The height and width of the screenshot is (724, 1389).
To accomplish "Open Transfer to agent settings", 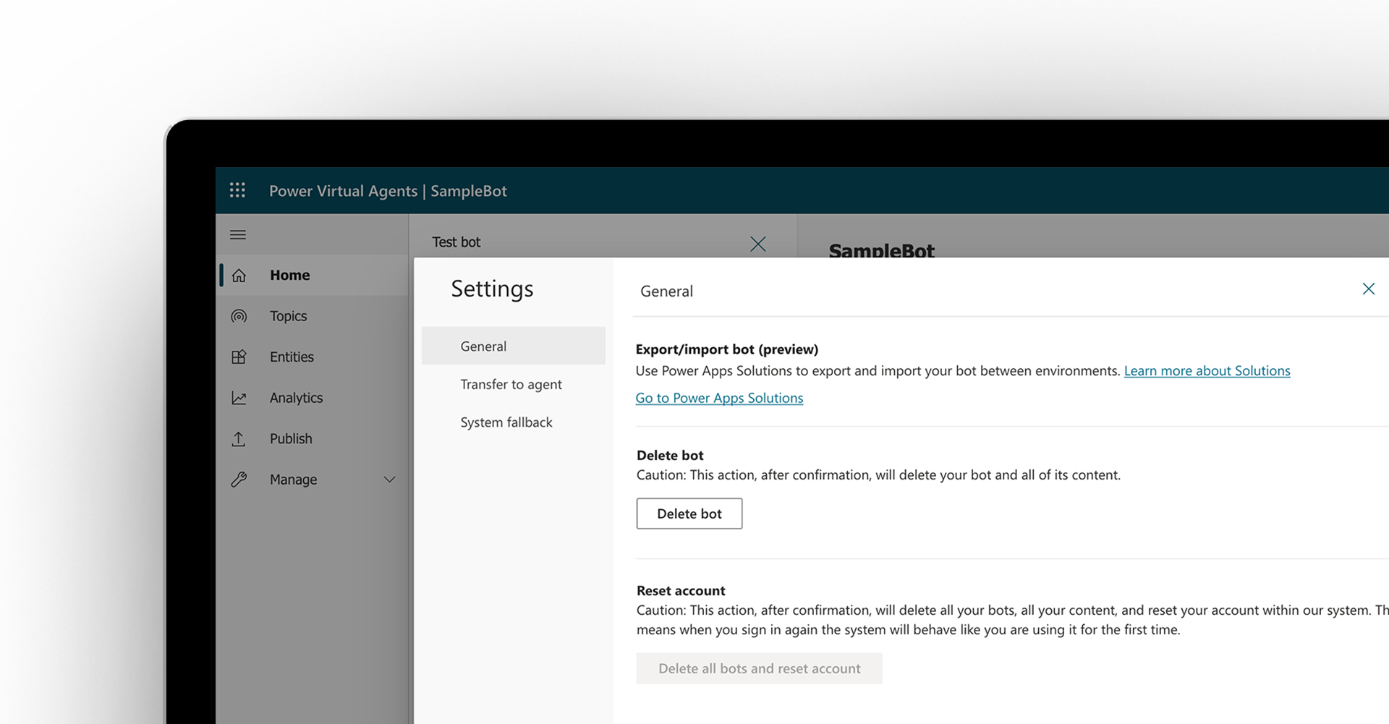I will (511, 385).
